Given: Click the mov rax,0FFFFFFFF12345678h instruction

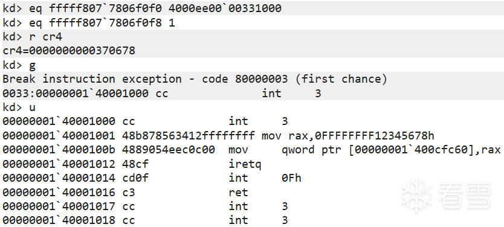Looking at the screenshot, I should (348, 135).
